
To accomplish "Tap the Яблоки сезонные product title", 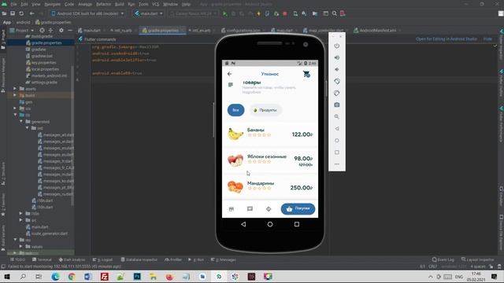I will (267, 156).
